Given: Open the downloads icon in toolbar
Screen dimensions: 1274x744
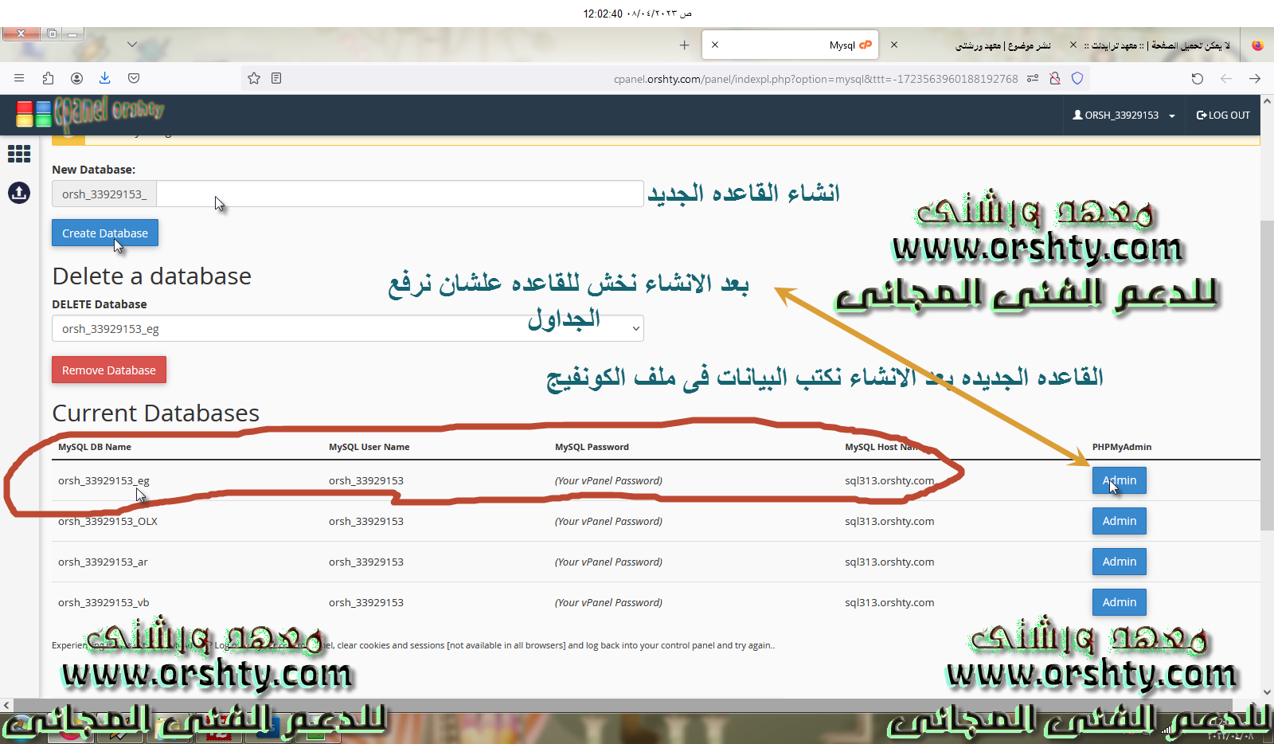Looking at the screenshot, I should pyautogui.click(x=105, y=78).
